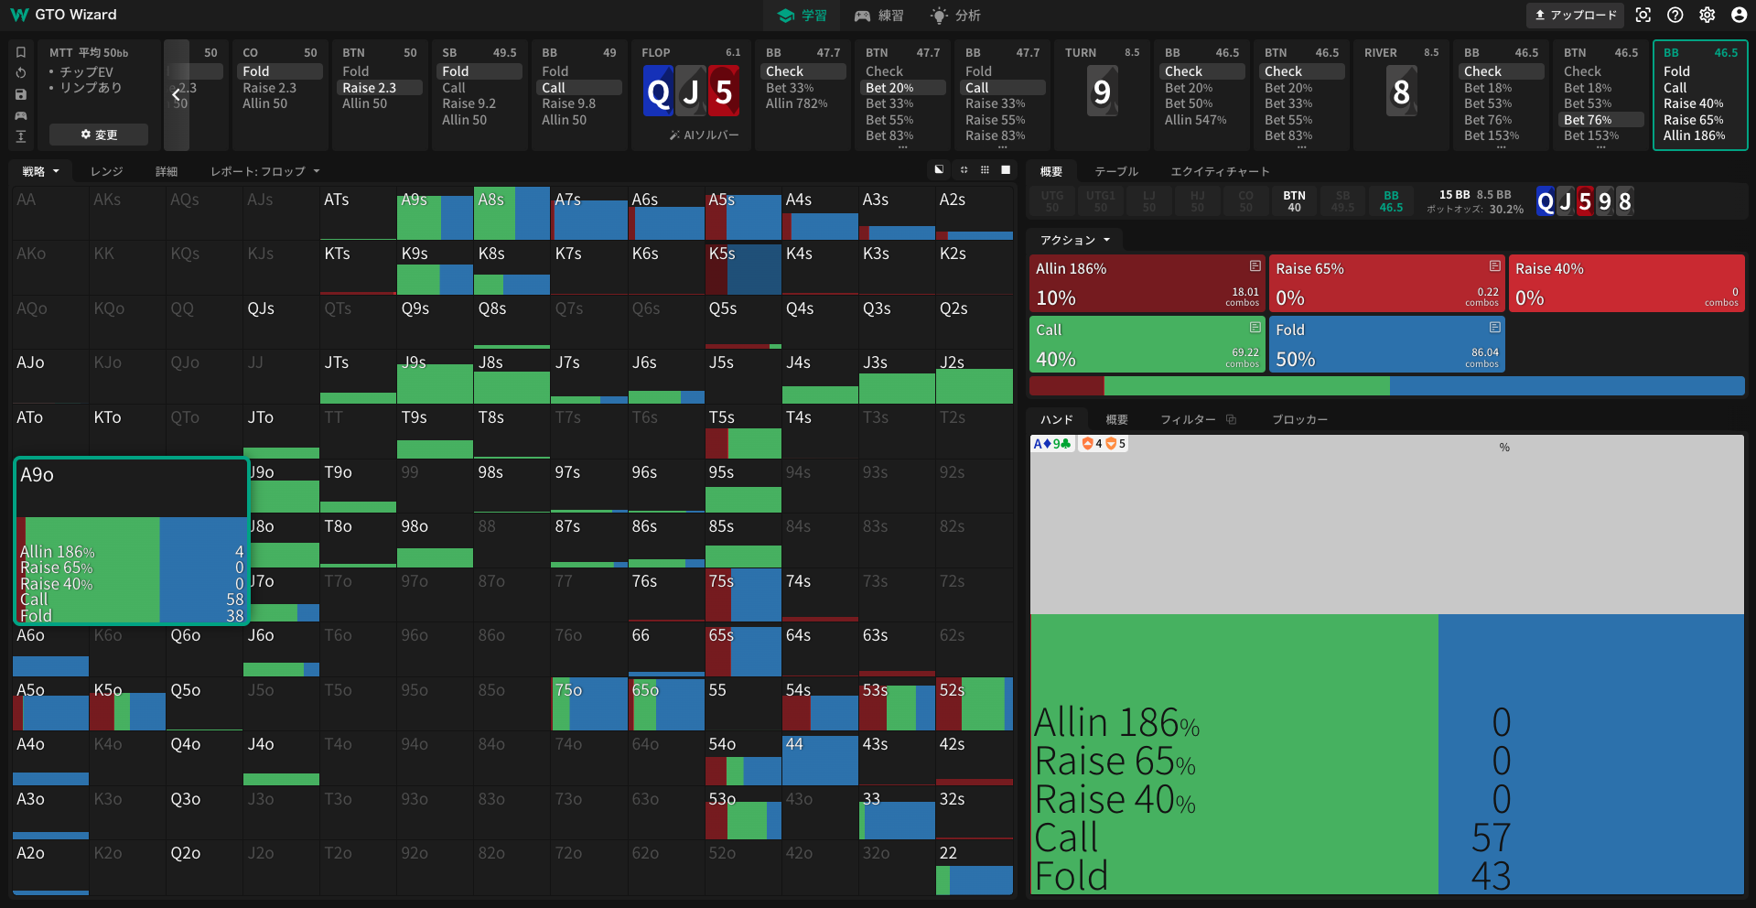Open the 学習 tab

pos(802,16)
